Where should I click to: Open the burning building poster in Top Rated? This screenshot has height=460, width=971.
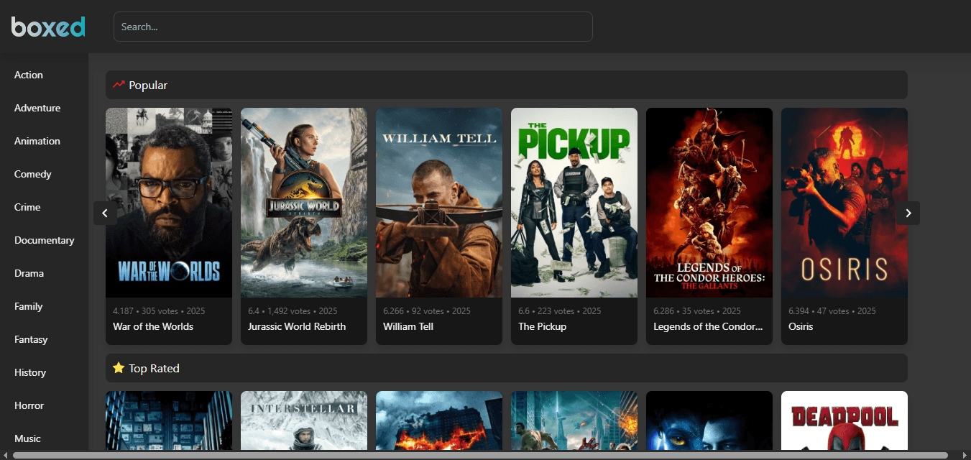439,420
